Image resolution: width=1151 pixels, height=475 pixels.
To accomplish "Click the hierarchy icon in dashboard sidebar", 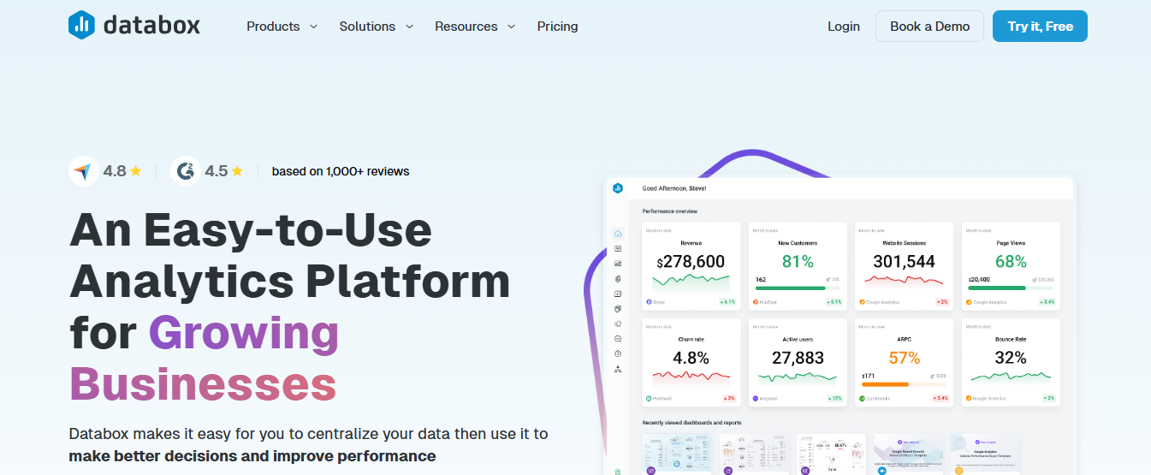I will click(618, 369).
